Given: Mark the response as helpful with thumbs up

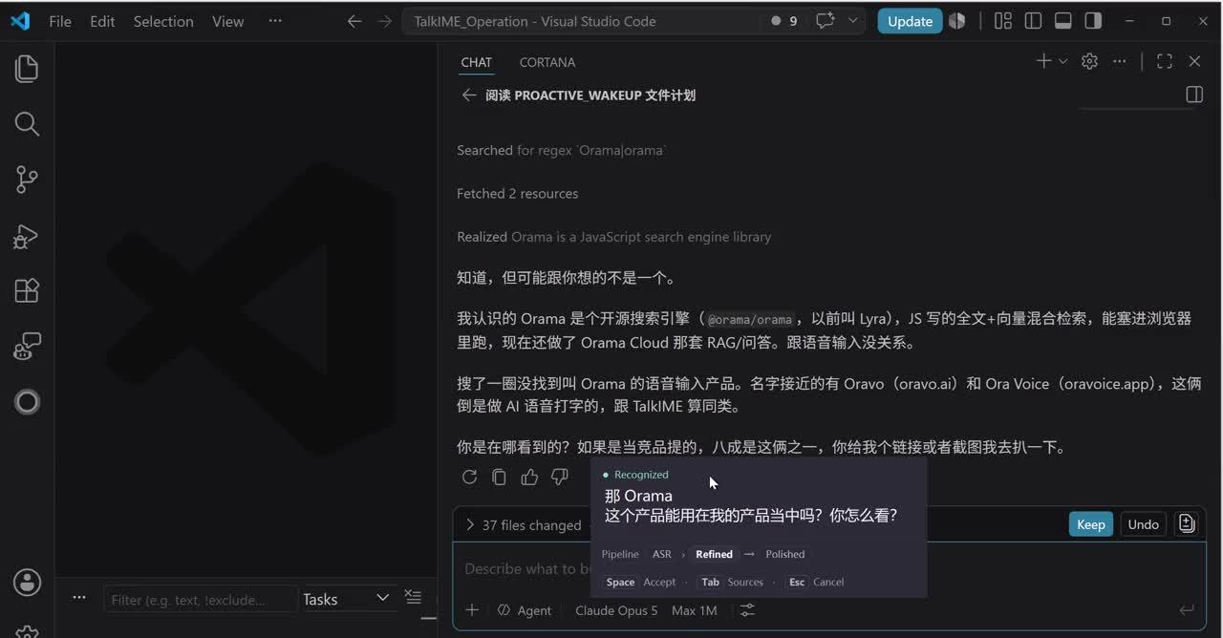Looking at the screenshot, I should tap(529, 477).
